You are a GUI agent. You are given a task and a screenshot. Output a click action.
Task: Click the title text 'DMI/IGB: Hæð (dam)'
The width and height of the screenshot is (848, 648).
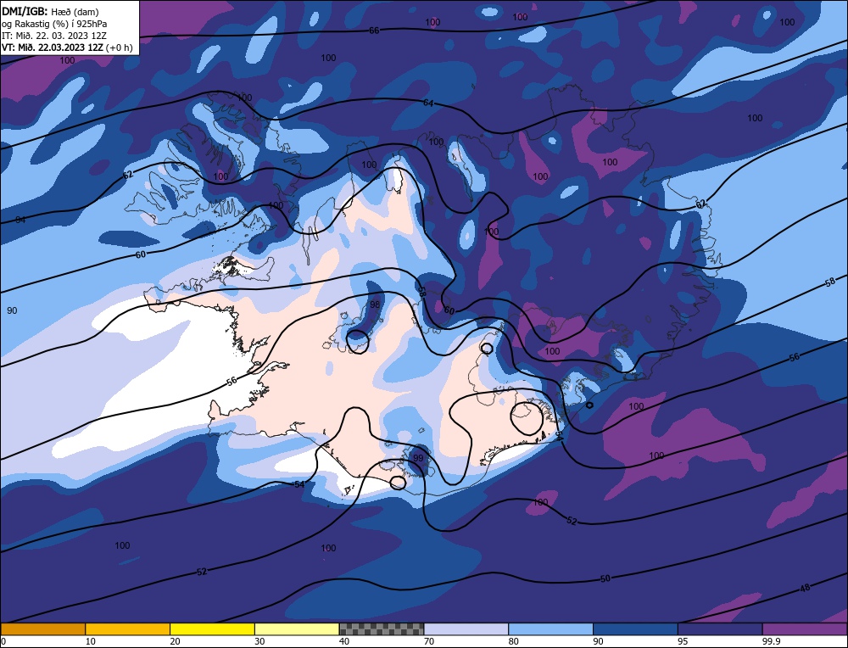[50, 11]
